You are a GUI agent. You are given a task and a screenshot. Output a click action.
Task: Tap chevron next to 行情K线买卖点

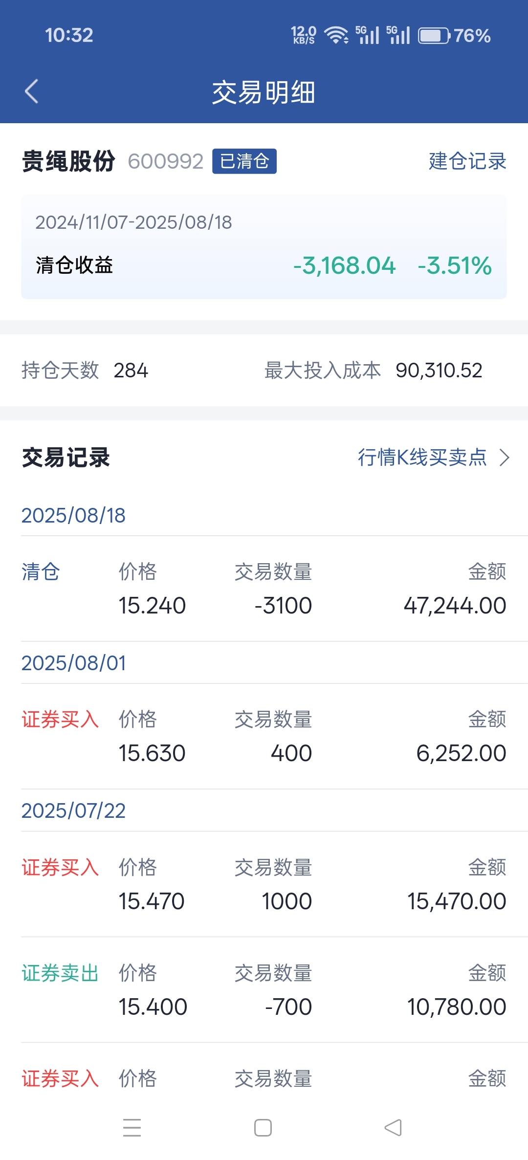pyautogui.click(x=505, y=458)
